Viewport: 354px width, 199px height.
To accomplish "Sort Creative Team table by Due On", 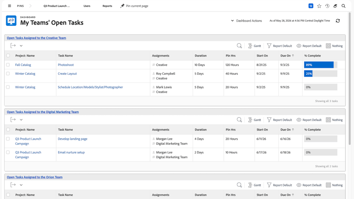I will click(x=287, y=56).
